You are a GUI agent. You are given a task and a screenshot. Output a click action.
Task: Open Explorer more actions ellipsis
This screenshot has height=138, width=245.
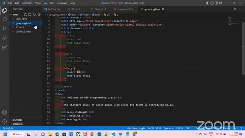(37, 9)
